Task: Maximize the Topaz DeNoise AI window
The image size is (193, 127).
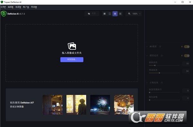Action: (x=182, y=2)
